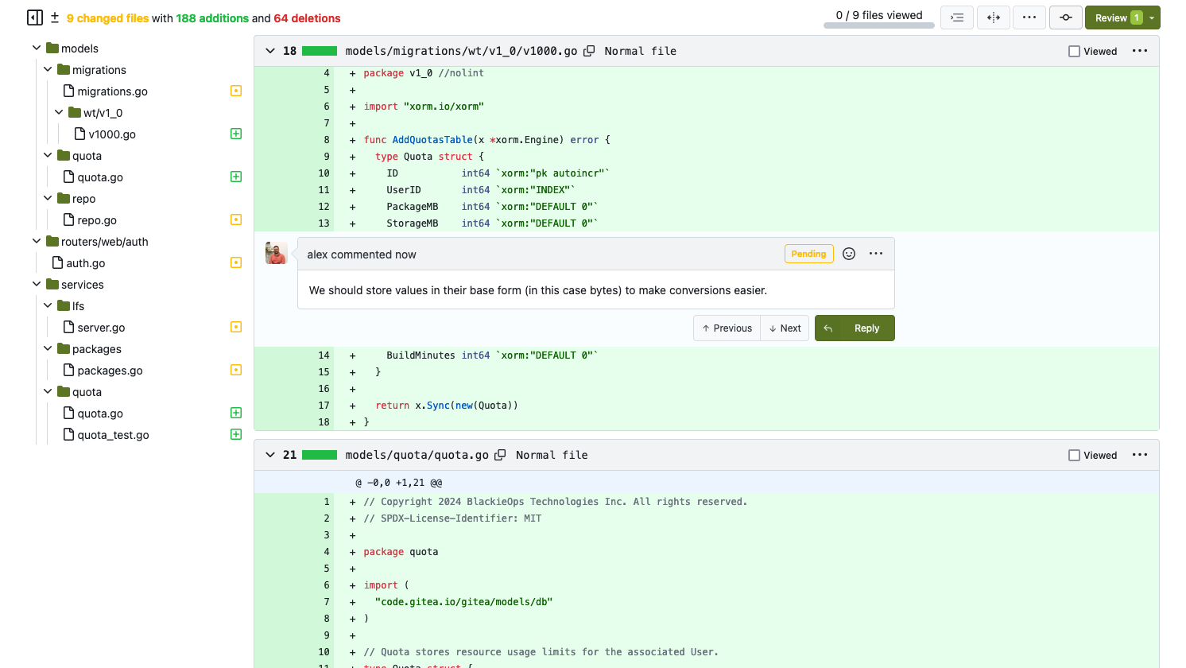The height and width of the screenshot is (668, 1186).
Task: Click modified status icon for migrations.go
Action: 236,91
